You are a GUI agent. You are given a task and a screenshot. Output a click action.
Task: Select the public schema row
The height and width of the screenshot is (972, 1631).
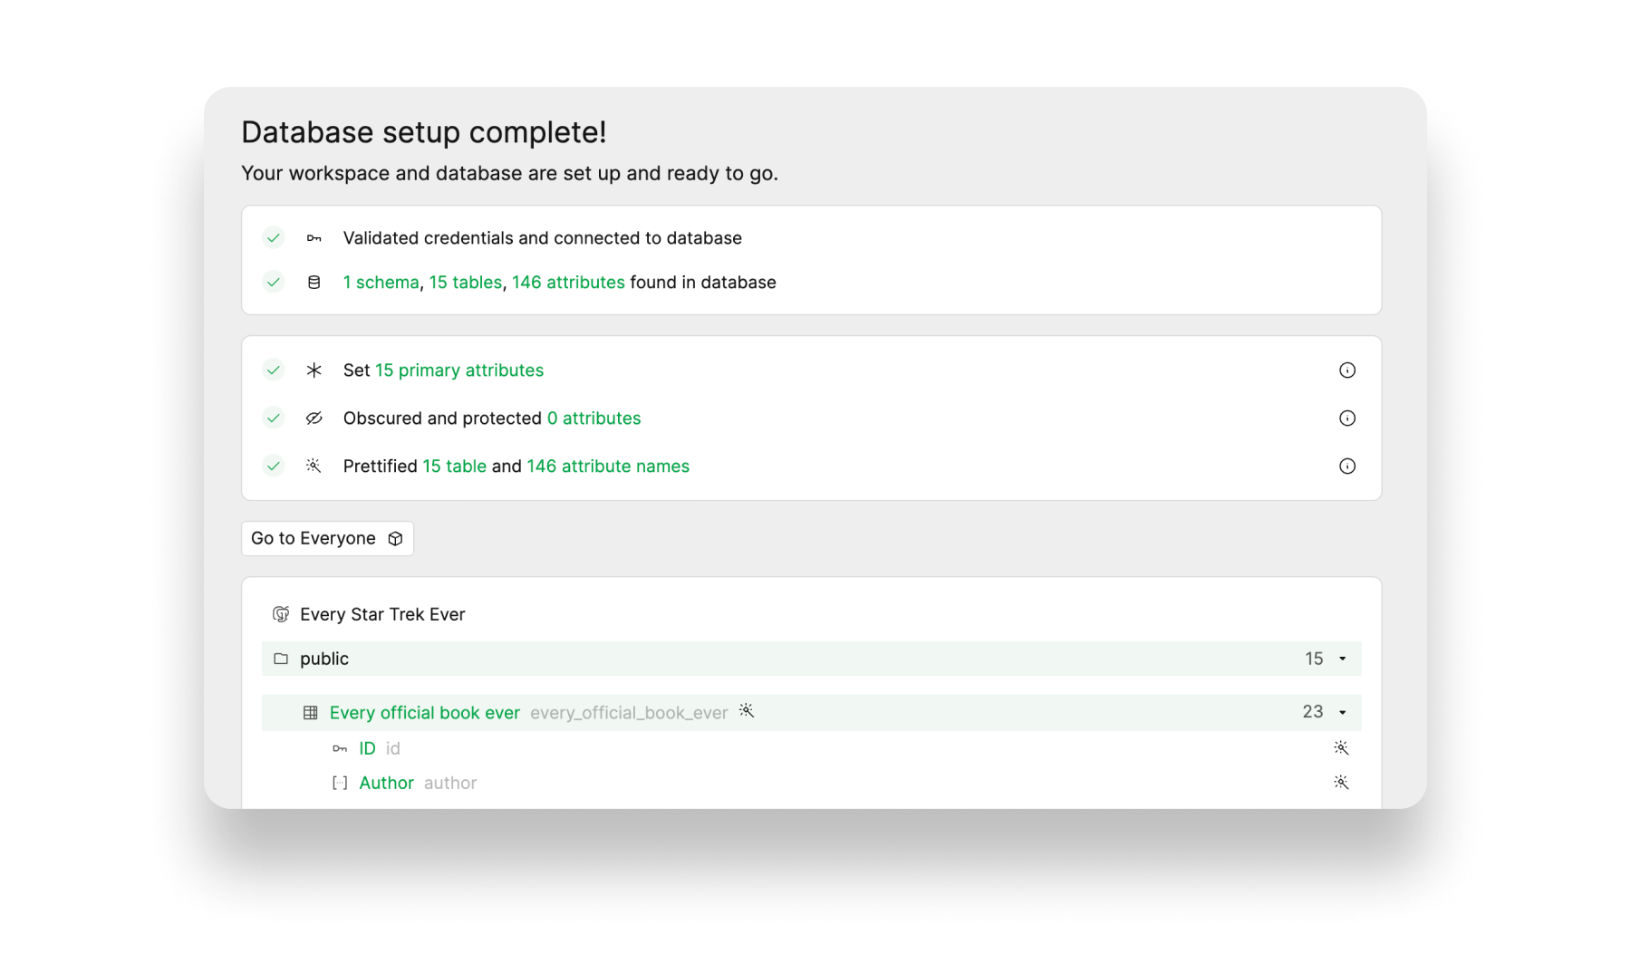point(323,659)
